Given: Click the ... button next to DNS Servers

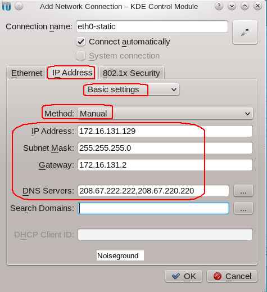Looking at the screenshot, I should point(243,191).
